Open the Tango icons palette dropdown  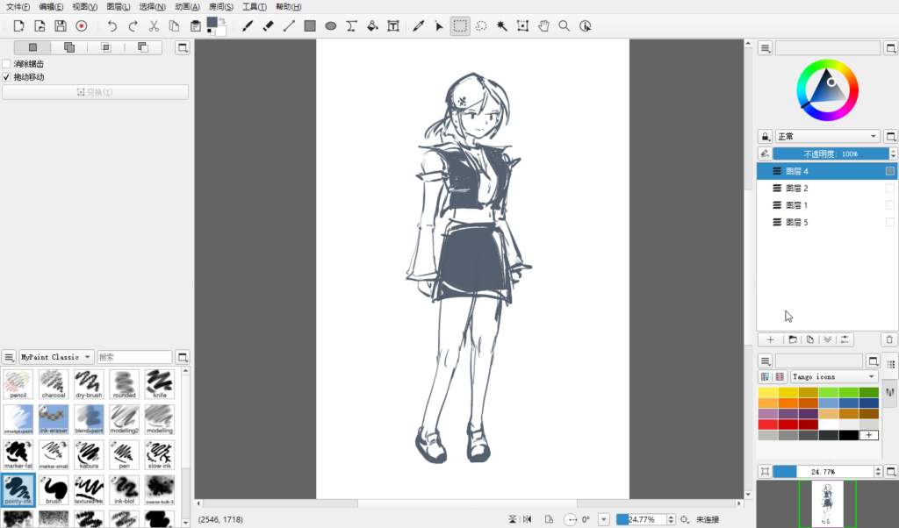point(834,376)
